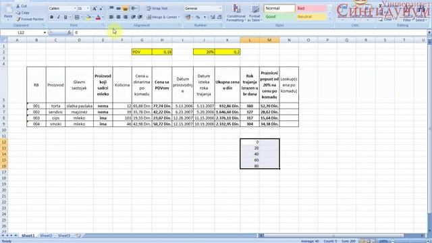Expand the formula bar

(x=429, y=32)
